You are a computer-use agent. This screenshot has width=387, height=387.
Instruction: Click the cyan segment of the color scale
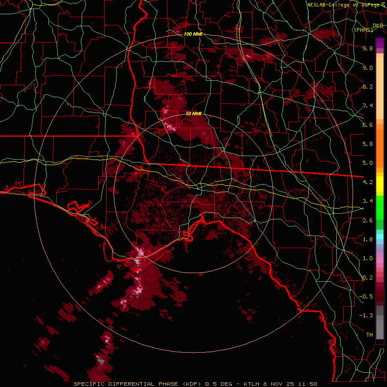pyautogui.click(x=380, y=236)
